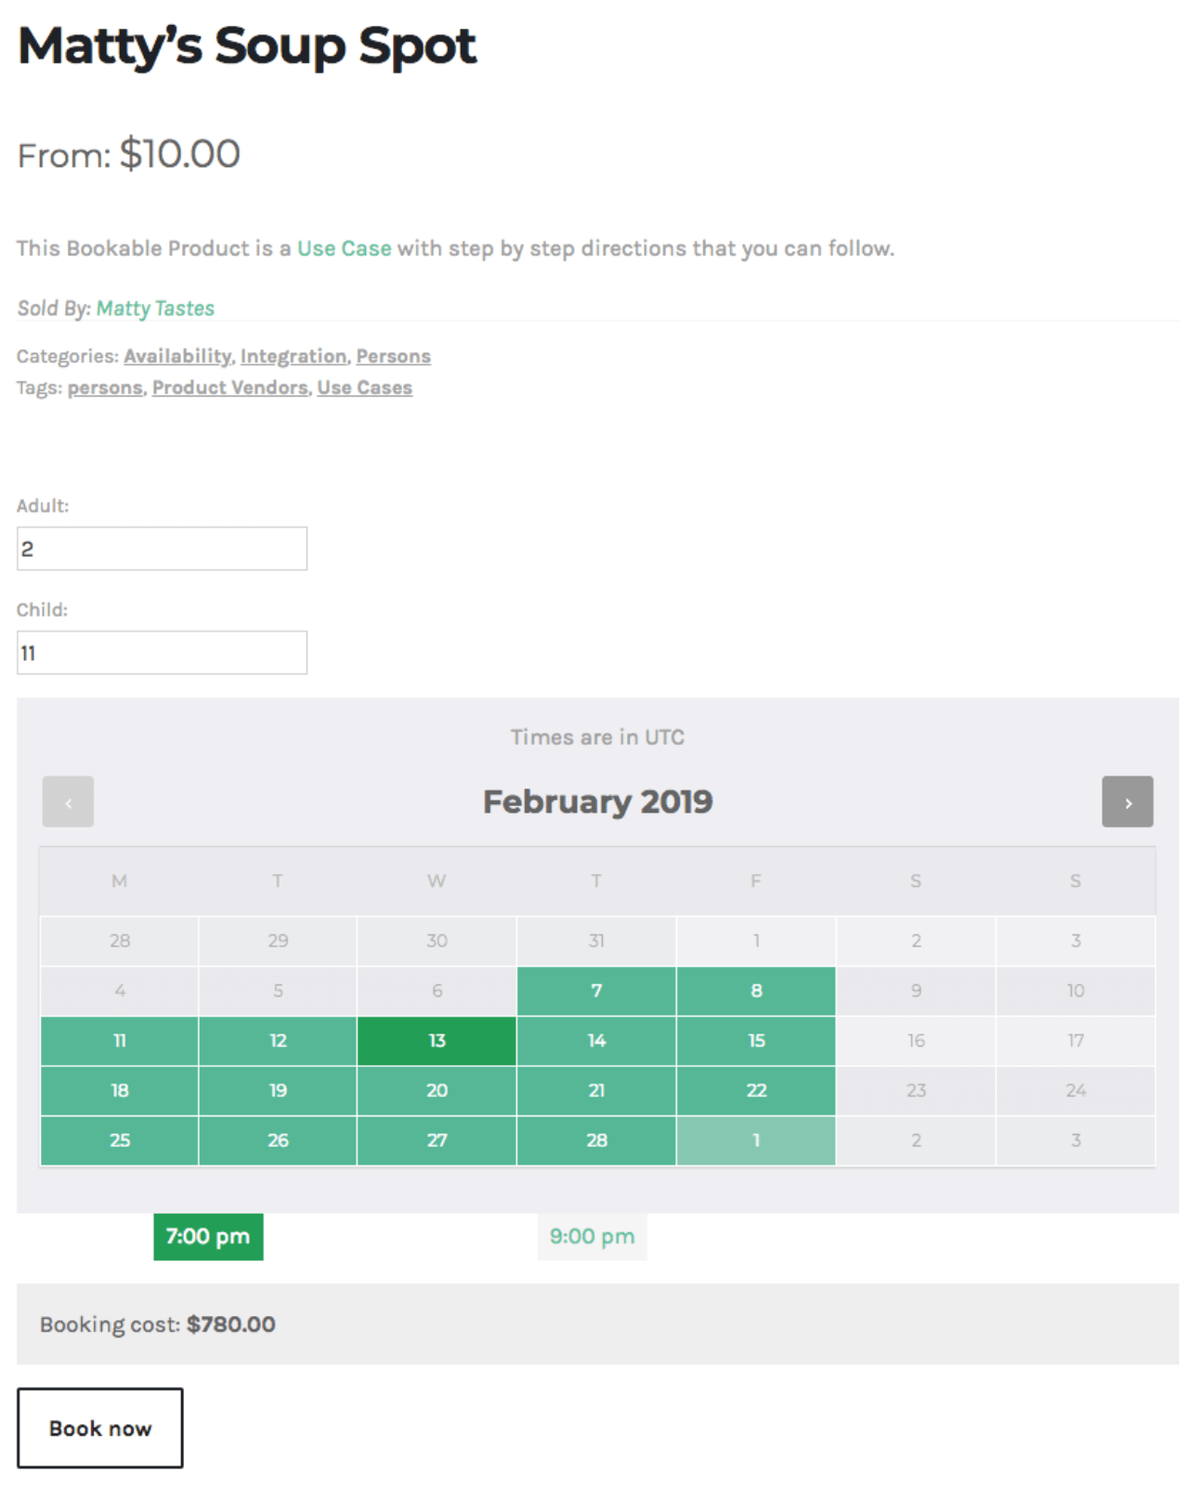Open the Use Case link
Image resolution: width=1200 pixels, height=1485 pixels.
coord(344,249)
